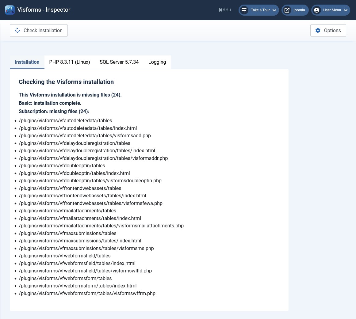Select the SQL Server 5.7.34 tab
This screenshot has height=319, width=356.
pyautogui.click(x=119, y=62)
